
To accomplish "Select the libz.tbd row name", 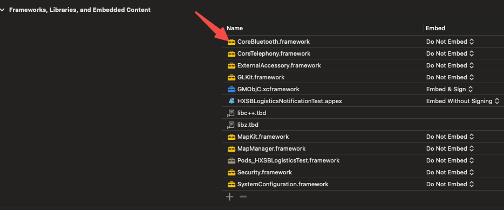I will tap(248, 125).
